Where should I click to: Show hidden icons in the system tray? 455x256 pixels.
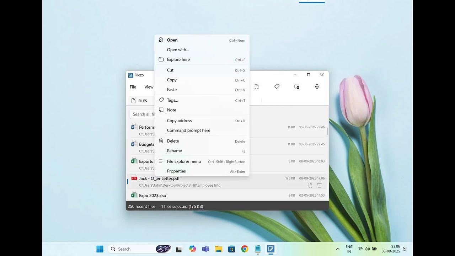tap(337, 249)
